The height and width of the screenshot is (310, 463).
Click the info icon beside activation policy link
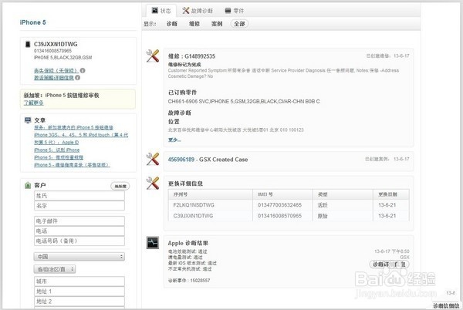tap(77, 78)
